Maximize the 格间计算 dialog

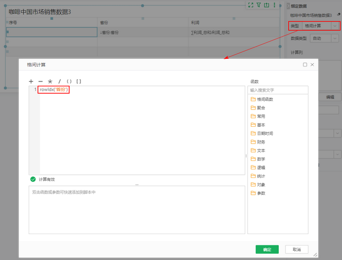click(x=305, y=65)
